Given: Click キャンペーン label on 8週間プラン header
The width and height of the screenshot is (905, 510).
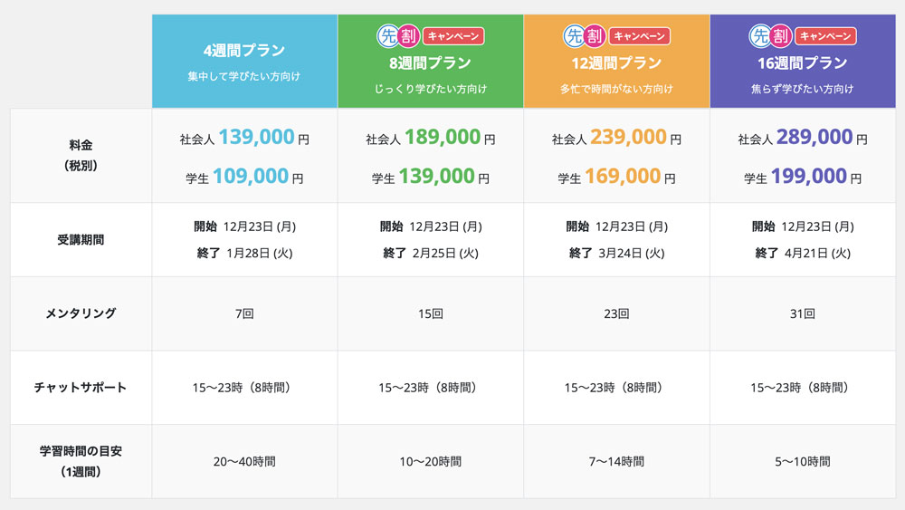Looking at the screenshot, I should pyautogui.click(x=454, y=36).
